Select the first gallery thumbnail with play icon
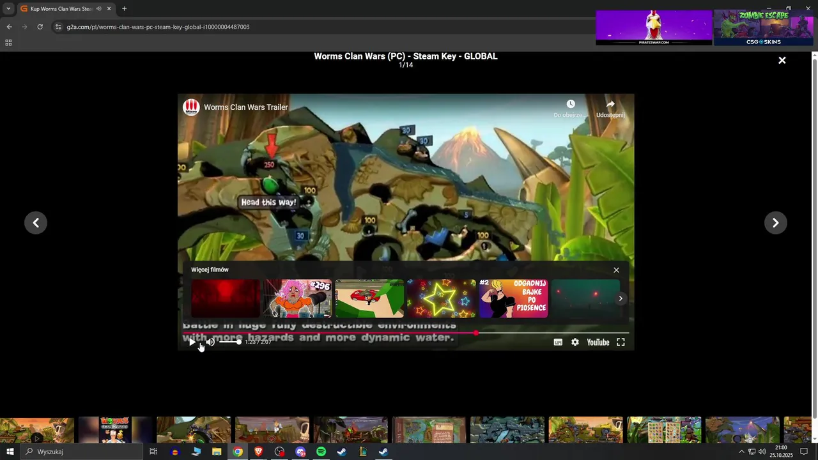Viewport: 818px width, 460px height. (37, 430)
